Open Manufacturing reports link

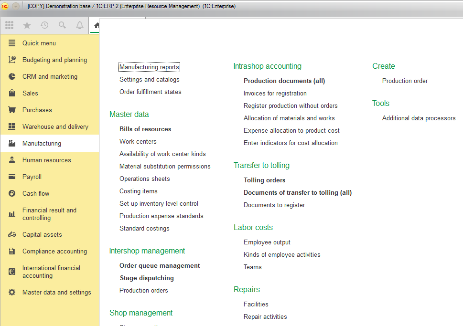click(x=149, y=67)
